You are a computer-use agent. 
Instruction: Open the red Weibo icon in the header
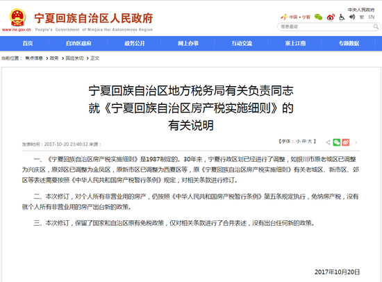click(331, 17)
